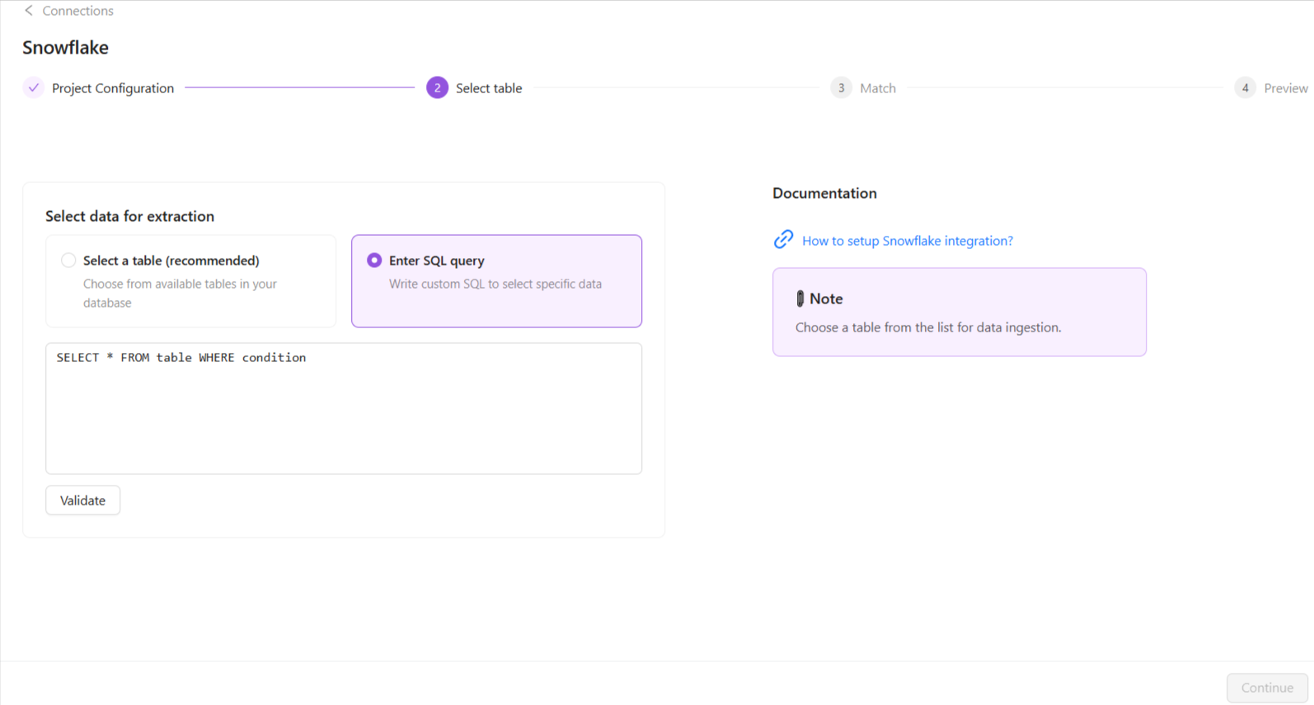Jump to the Match step
The height and width of the screenshot is (705, 1314).
(x=878, y=88)
